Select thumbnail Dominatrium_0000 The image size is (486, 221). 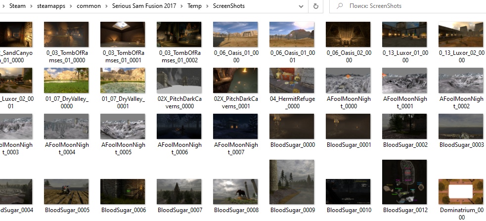pos(461,192)
